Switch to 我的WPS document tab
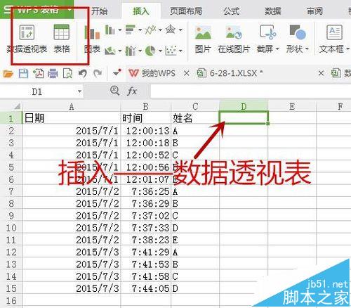This screenshot has height=308, width=351. (152, 73)
